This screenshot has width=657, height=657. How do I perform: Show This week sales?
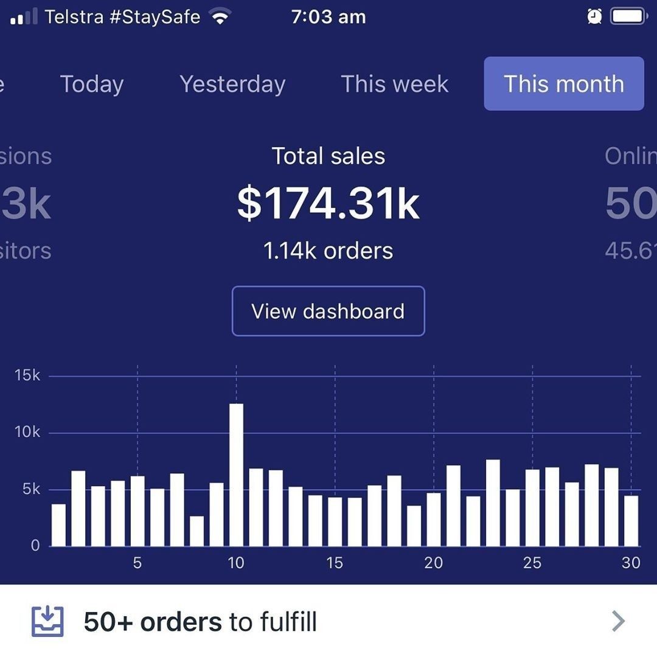pyautogui.click(x=395, y=84)
